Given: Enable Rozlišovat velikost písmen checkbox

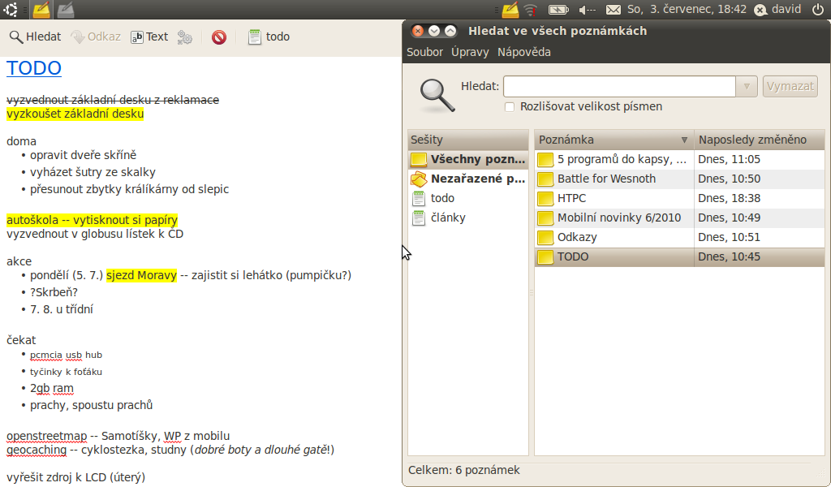Looking at the screenshot, I should (510, 107).
